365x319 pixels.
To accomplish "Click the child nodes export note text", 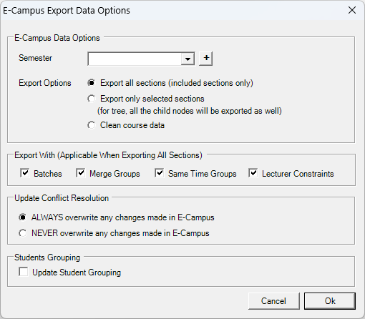I will [190, 111].
